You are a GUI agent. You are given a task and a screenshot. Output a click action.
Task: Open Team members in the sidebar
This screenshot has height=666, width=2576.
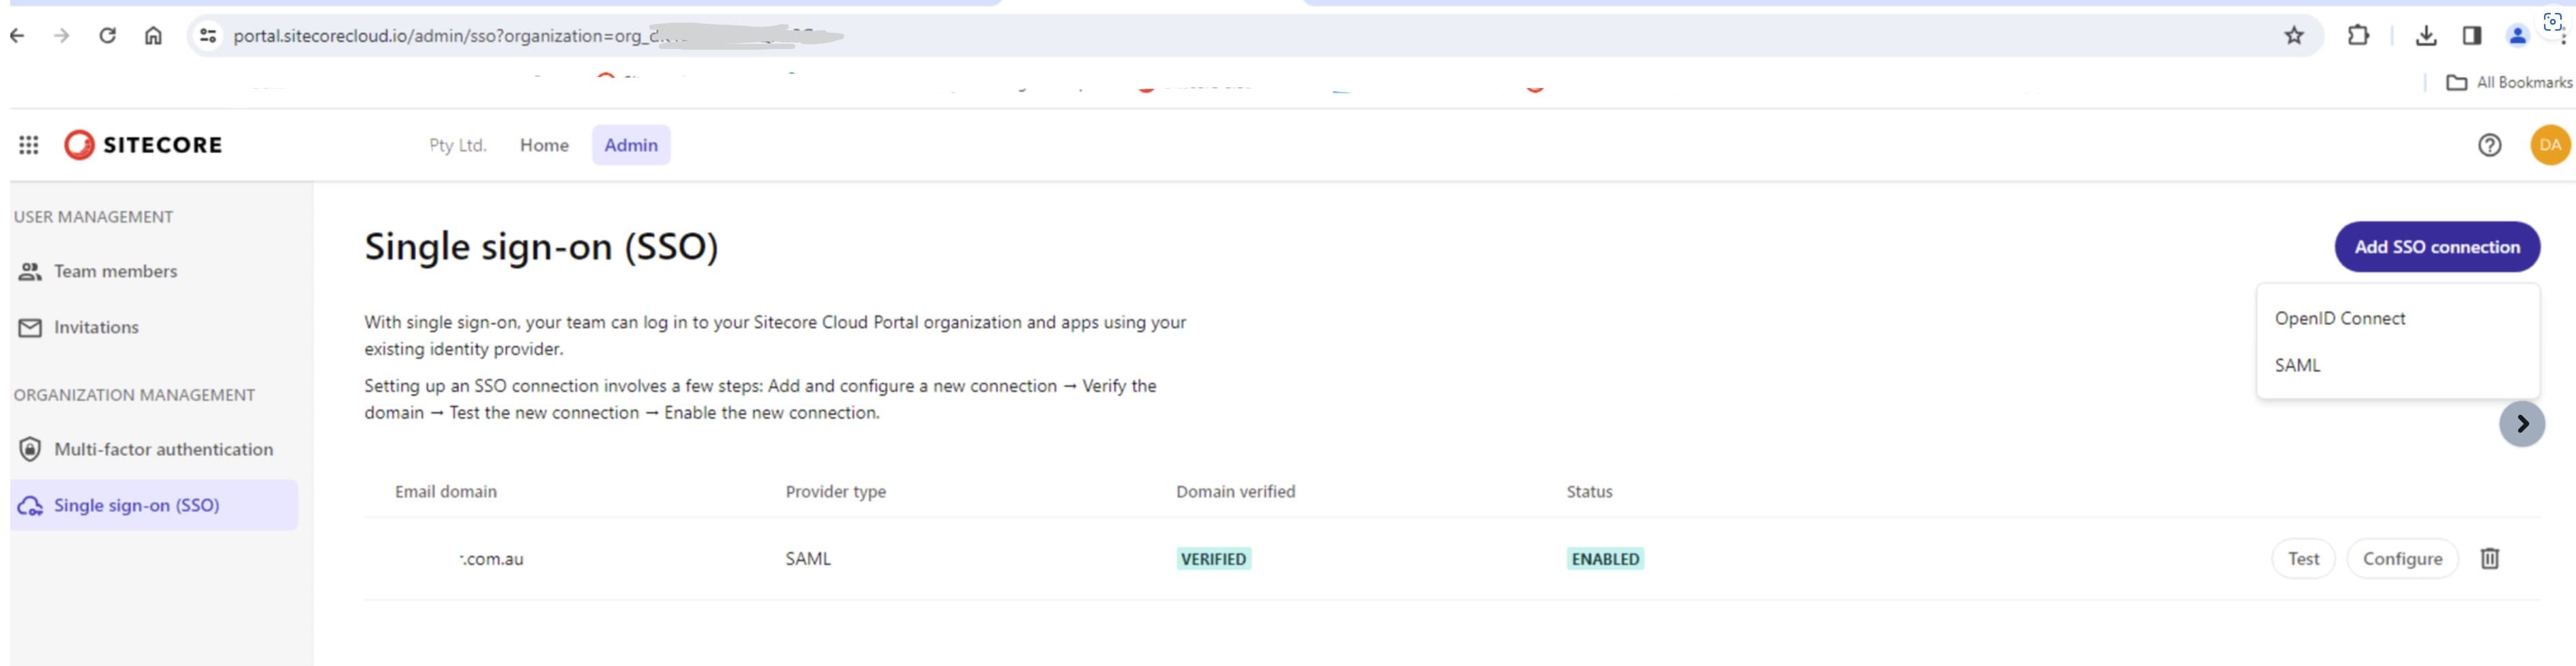tap(154, 272)
